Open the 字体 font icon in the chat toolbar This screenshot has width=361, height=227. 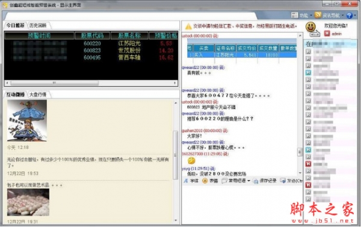click(186, 181)
